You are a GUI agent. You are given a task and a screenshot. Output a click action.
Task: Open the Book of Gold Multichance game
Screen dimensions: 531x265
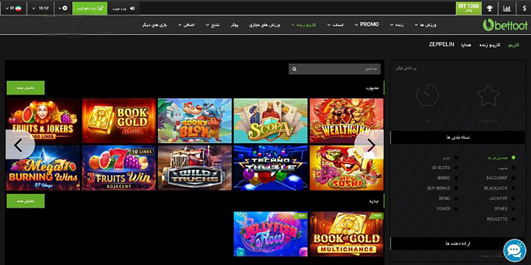click(346, 234)
